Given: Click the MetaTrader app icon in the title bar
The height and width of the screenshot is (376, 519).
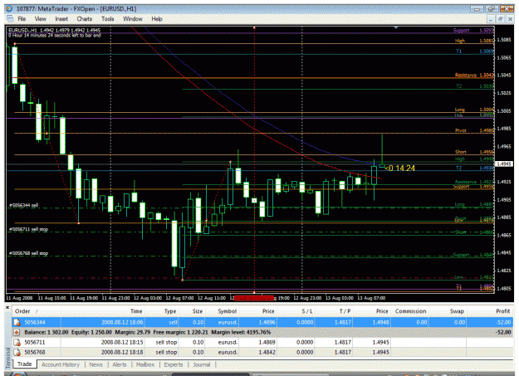Looking at the screenshot, I should coord(9,8).
